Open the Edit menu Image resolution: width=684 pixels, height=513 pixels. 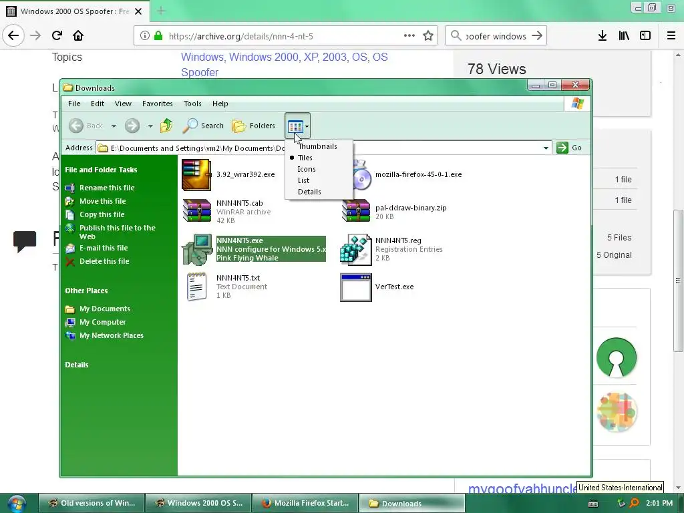pos(98,104)
